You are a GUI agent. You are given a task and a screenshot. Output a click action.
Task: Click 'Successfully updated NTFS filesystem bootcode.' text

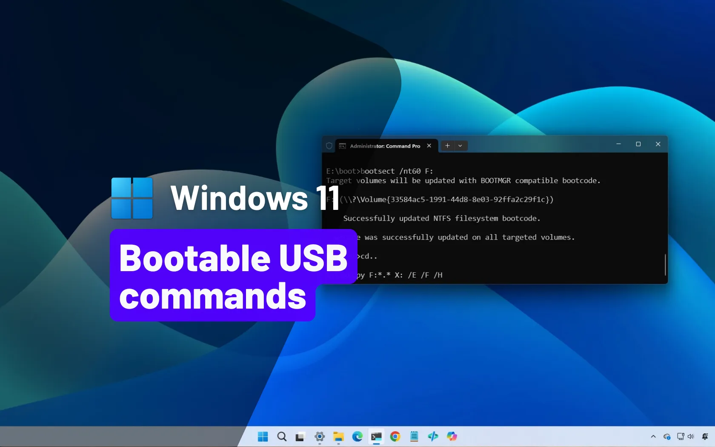[x=442, y=218]
